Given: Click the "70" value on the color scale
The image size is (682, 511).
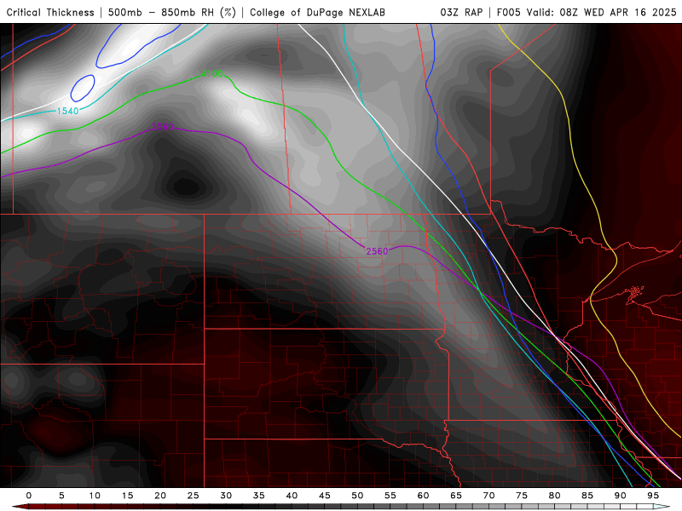Looking at the screenshot, I should [488, 496].
